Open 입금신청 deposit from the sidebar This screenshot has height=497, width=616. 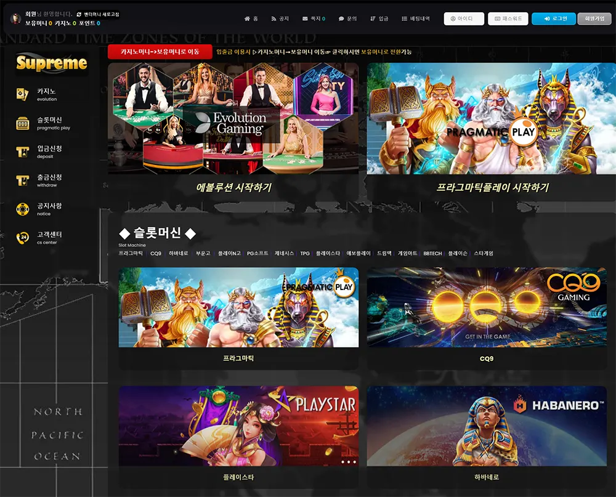click(x=39, y=152)
